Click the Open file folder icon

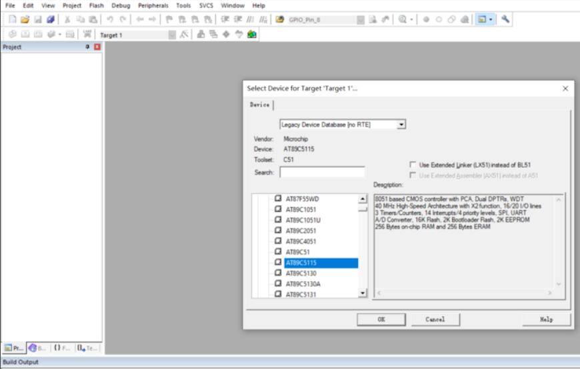[25, 20]
